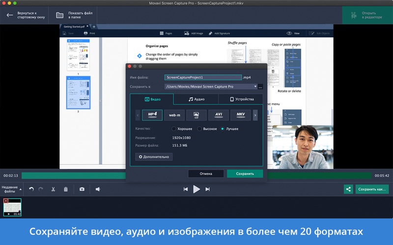This screenshot has width=393, height=245.
Task: Take a snapshot with camera icon
Action: [x=82, y=189]
